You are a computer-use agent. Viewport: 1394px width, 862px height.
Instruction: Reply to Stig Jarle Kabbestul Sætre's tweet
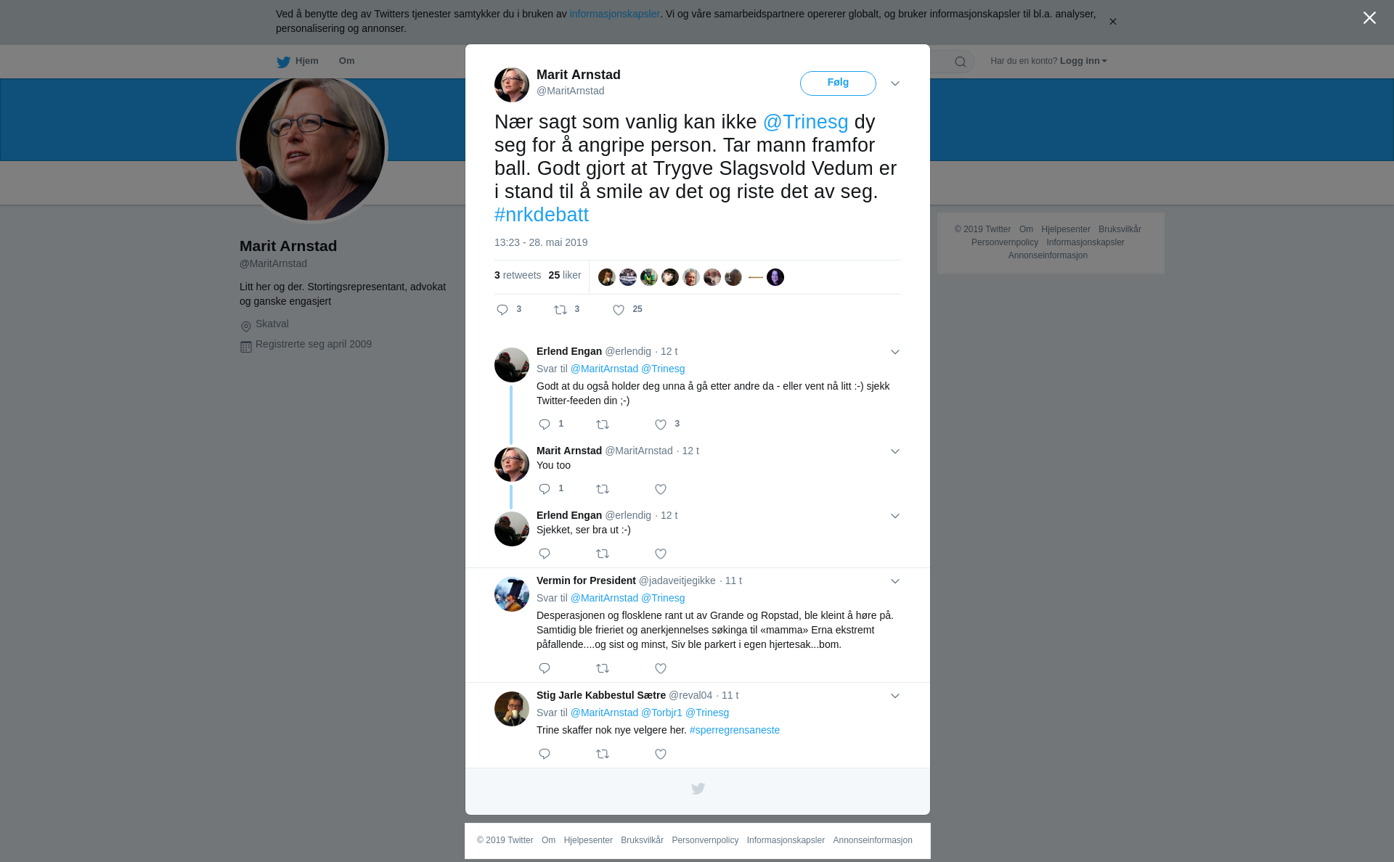(545, 754)
